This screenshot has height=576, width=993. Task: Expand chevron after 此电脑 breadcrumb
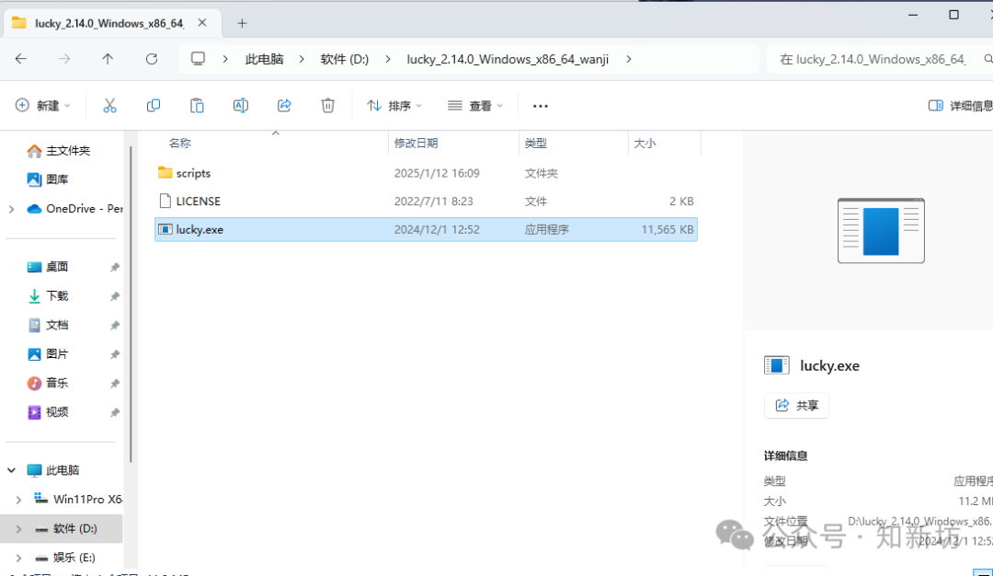pyautogui.click(x=302, y=59)
